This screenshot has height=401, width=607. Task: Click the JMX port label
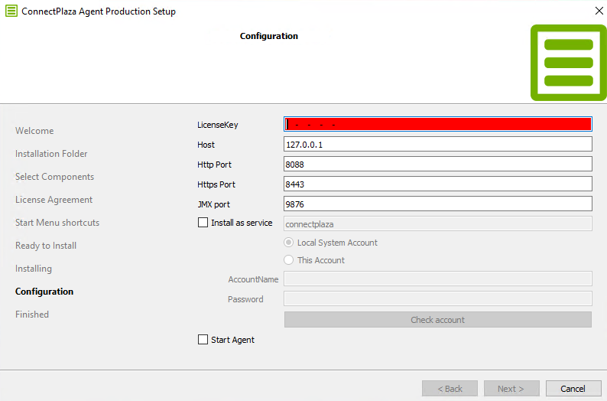click(x=214, y=204)
